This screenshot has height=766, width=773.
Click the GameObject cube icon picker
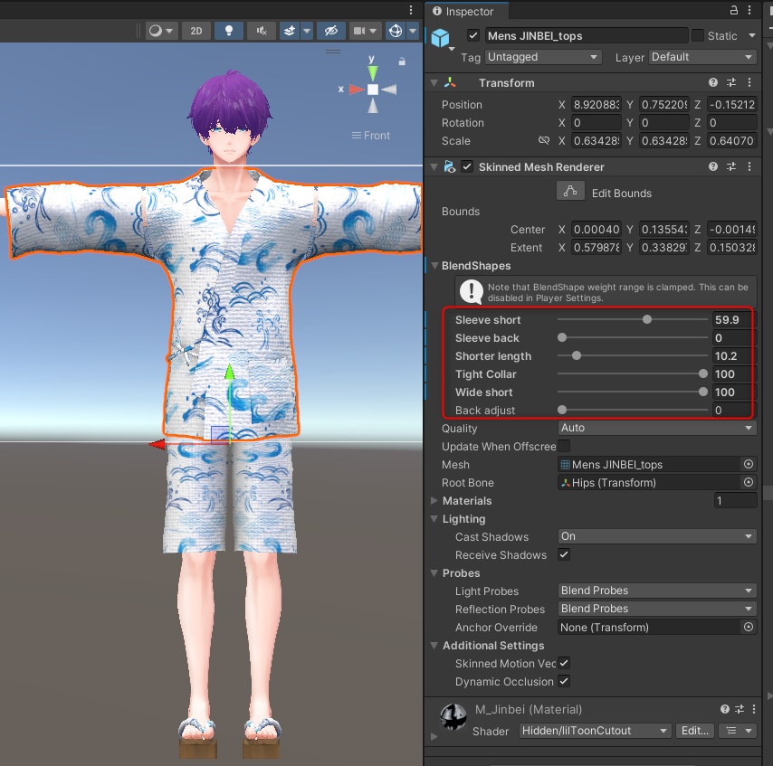pyautogui.click(x=440, y=38)
